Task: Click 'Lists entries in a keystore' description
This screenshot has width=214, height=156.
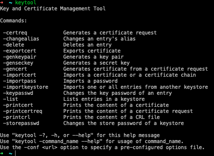Action: (x=104, y=99)
